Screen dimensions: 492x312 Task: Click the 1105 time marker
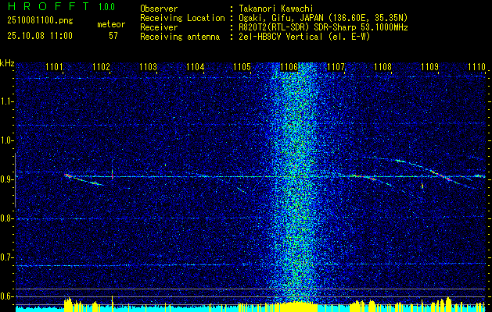point(242,67)
